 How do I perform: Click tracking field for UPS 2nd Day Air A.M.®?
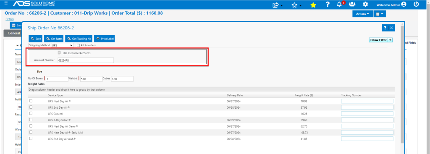click(367, 139)
